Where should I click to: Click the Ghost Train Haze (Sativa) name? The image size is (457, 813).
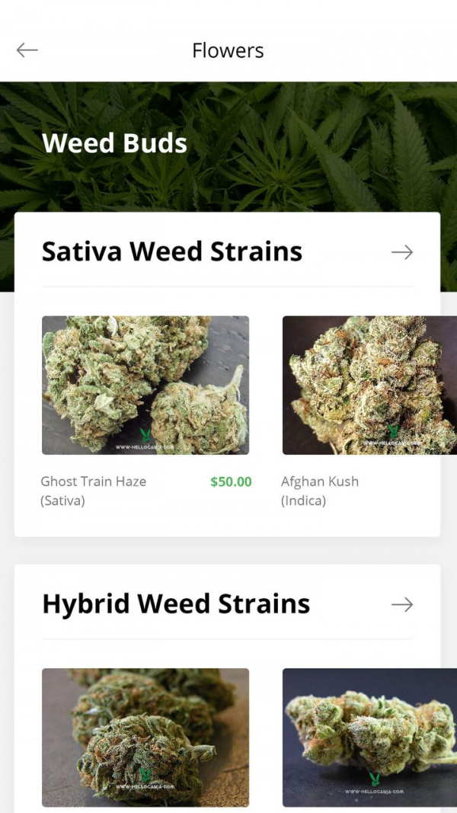click(93, 491)
